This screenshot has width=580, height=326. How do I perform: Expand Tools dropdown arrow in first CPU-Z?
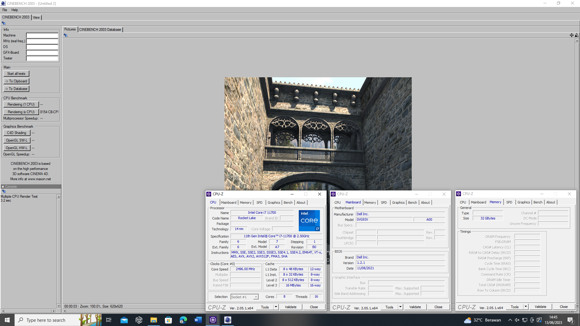point(276,307)
